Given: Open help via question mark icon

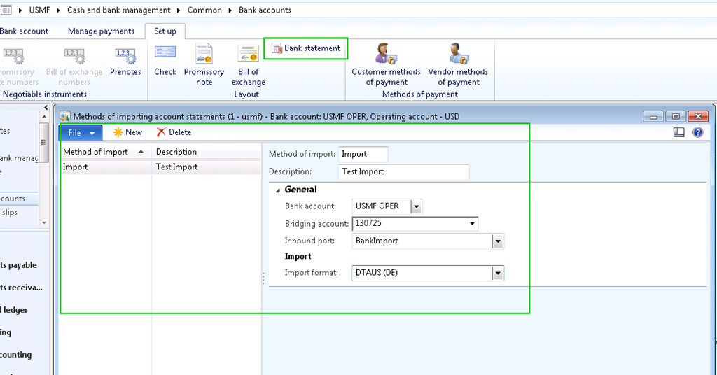Looking at the screenshot, I should coord(697,132).
